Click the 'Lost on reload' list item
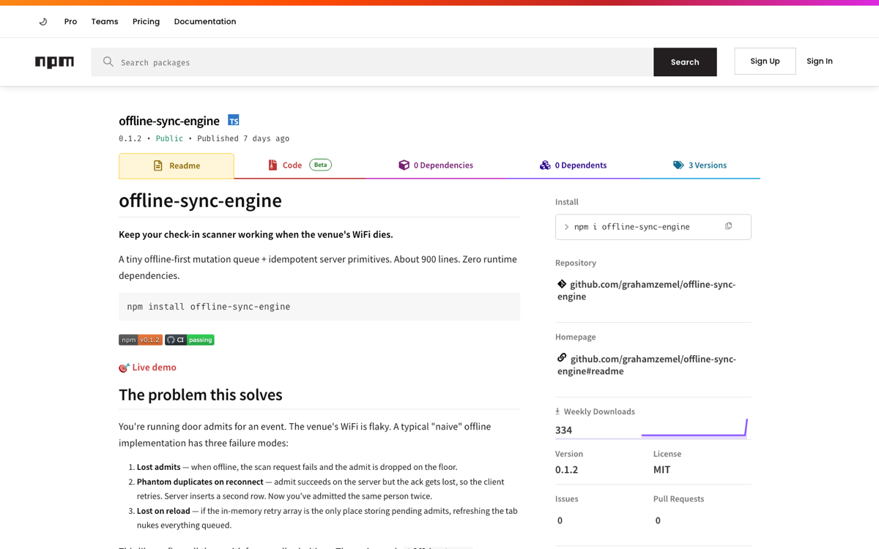The image size is (879, 549). click(x=327, y=518)
